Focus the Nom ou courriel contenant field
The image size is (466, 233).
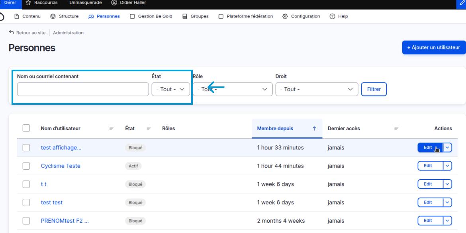point(83,89)
